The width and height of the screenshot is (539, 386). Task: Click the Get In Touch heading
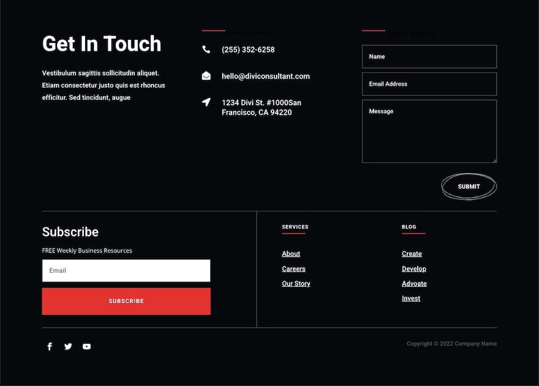coord(102,44)
